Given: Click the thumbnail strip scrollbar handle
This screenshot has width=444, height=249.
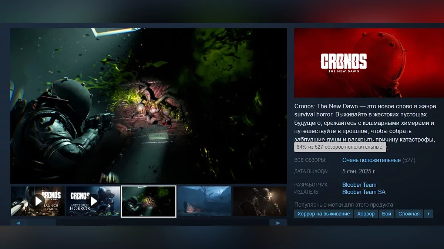Looking at the screenshot, I should pyautogui.click(x=42, y=223).
